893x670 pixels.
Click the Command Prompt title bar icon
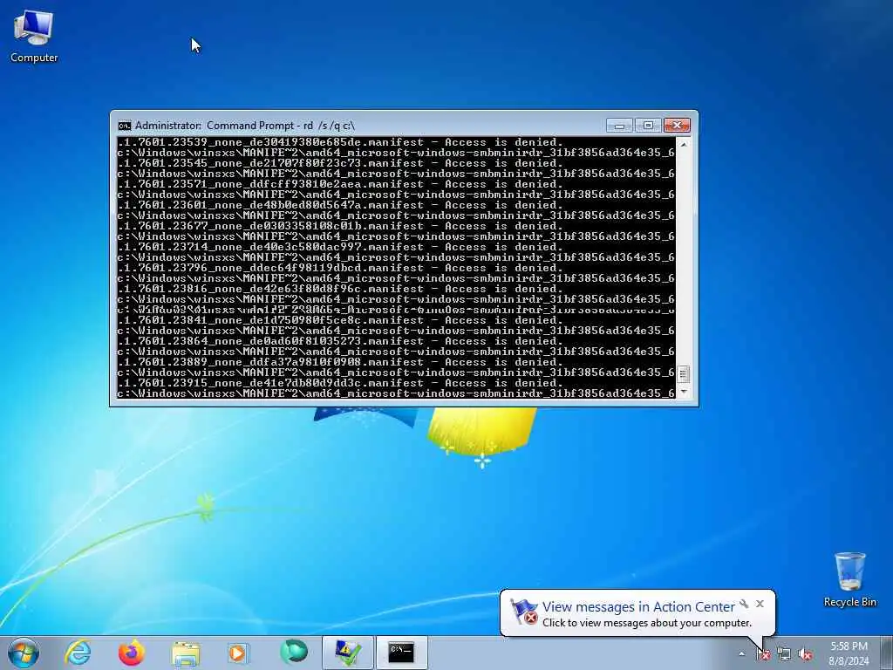124,126
